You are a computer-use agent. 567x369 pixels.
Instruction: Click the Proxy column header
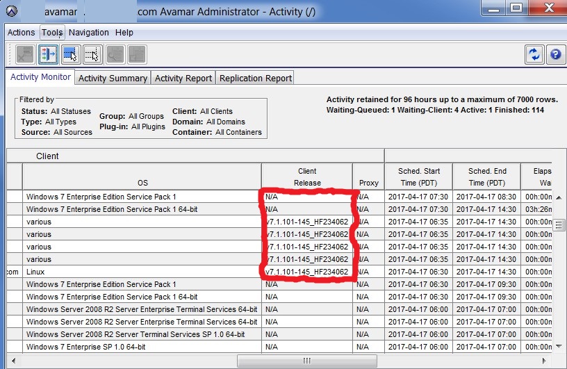tap(368, 177)
